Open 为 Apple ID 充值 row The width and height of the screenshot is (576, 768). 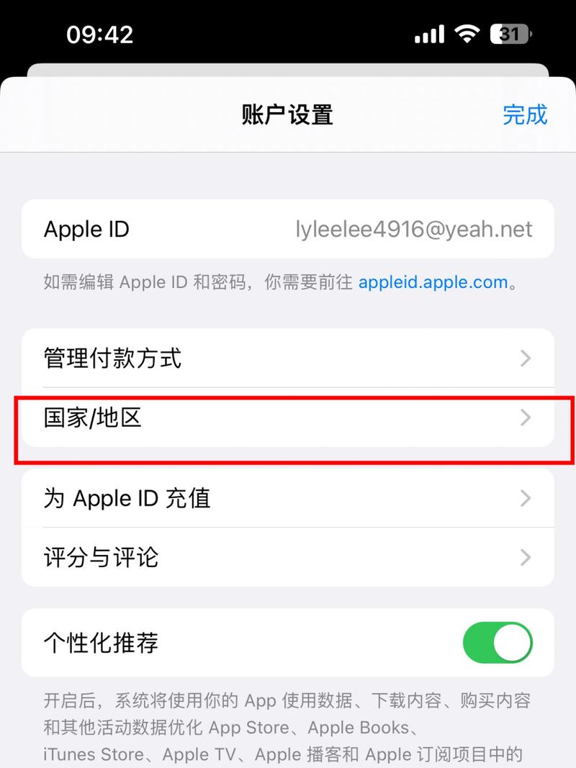(288, 498)
